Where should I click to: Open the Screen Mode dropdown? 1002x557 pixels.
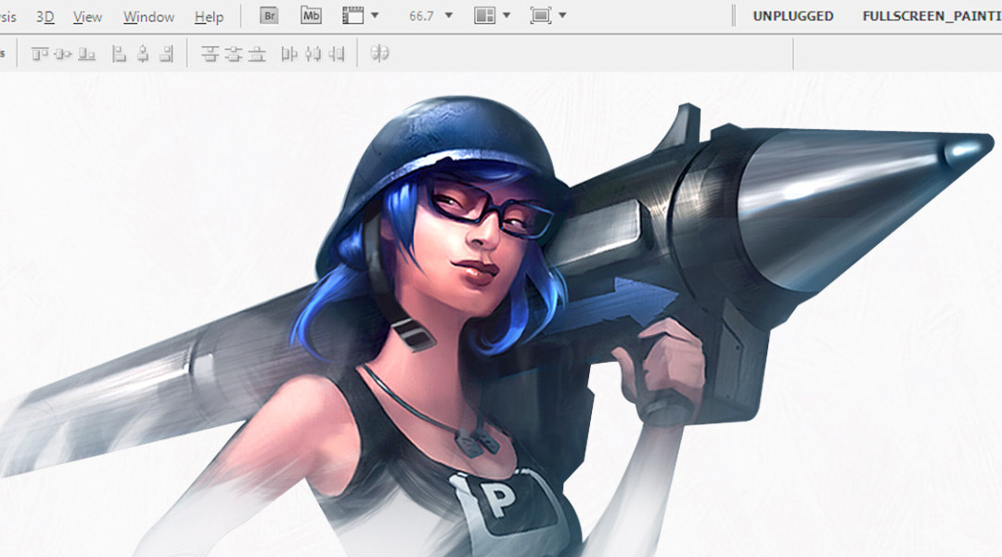click(x=548, y=16)
